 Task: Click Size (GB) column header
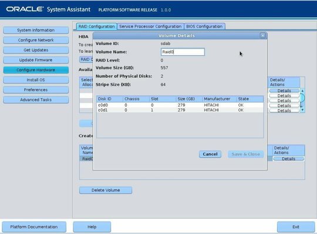pos(189,99)
